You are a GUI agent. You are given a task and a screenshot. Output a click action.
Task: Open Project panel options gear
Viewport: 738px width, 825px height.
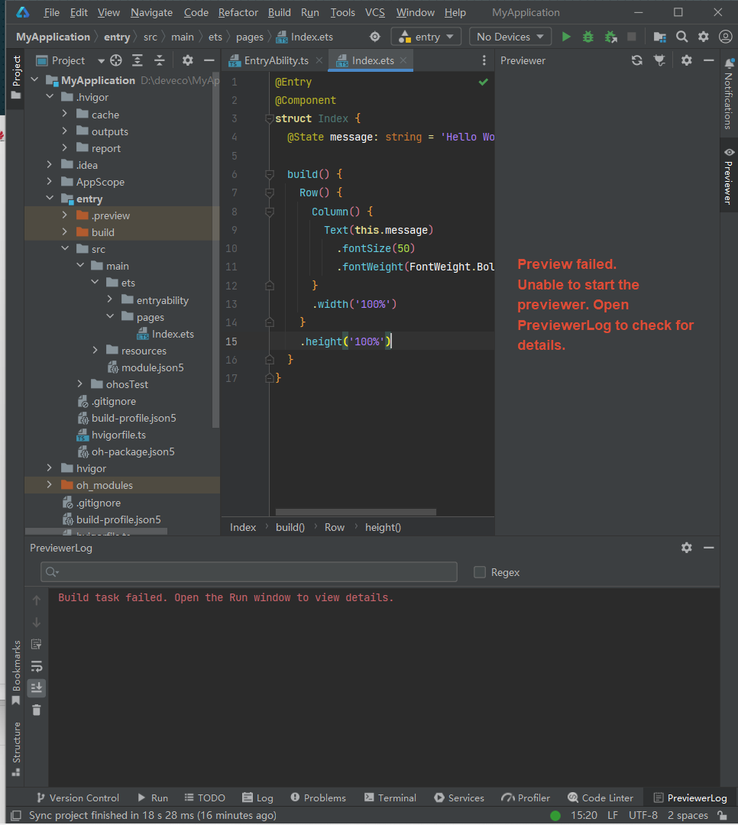click(187, 60)
